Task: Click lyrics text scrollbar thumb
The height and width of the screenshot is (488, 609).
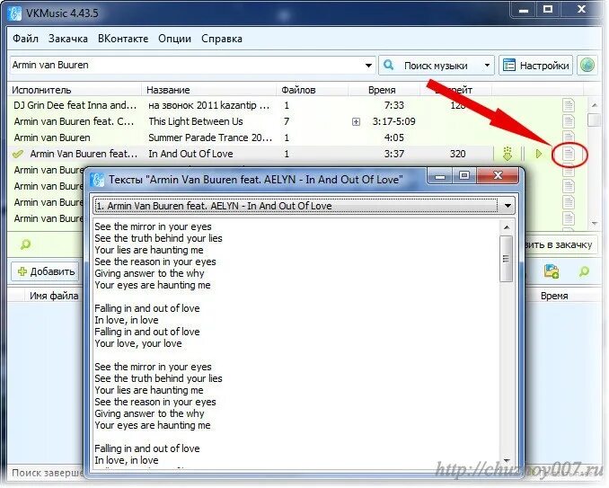Action: point(506,258)
